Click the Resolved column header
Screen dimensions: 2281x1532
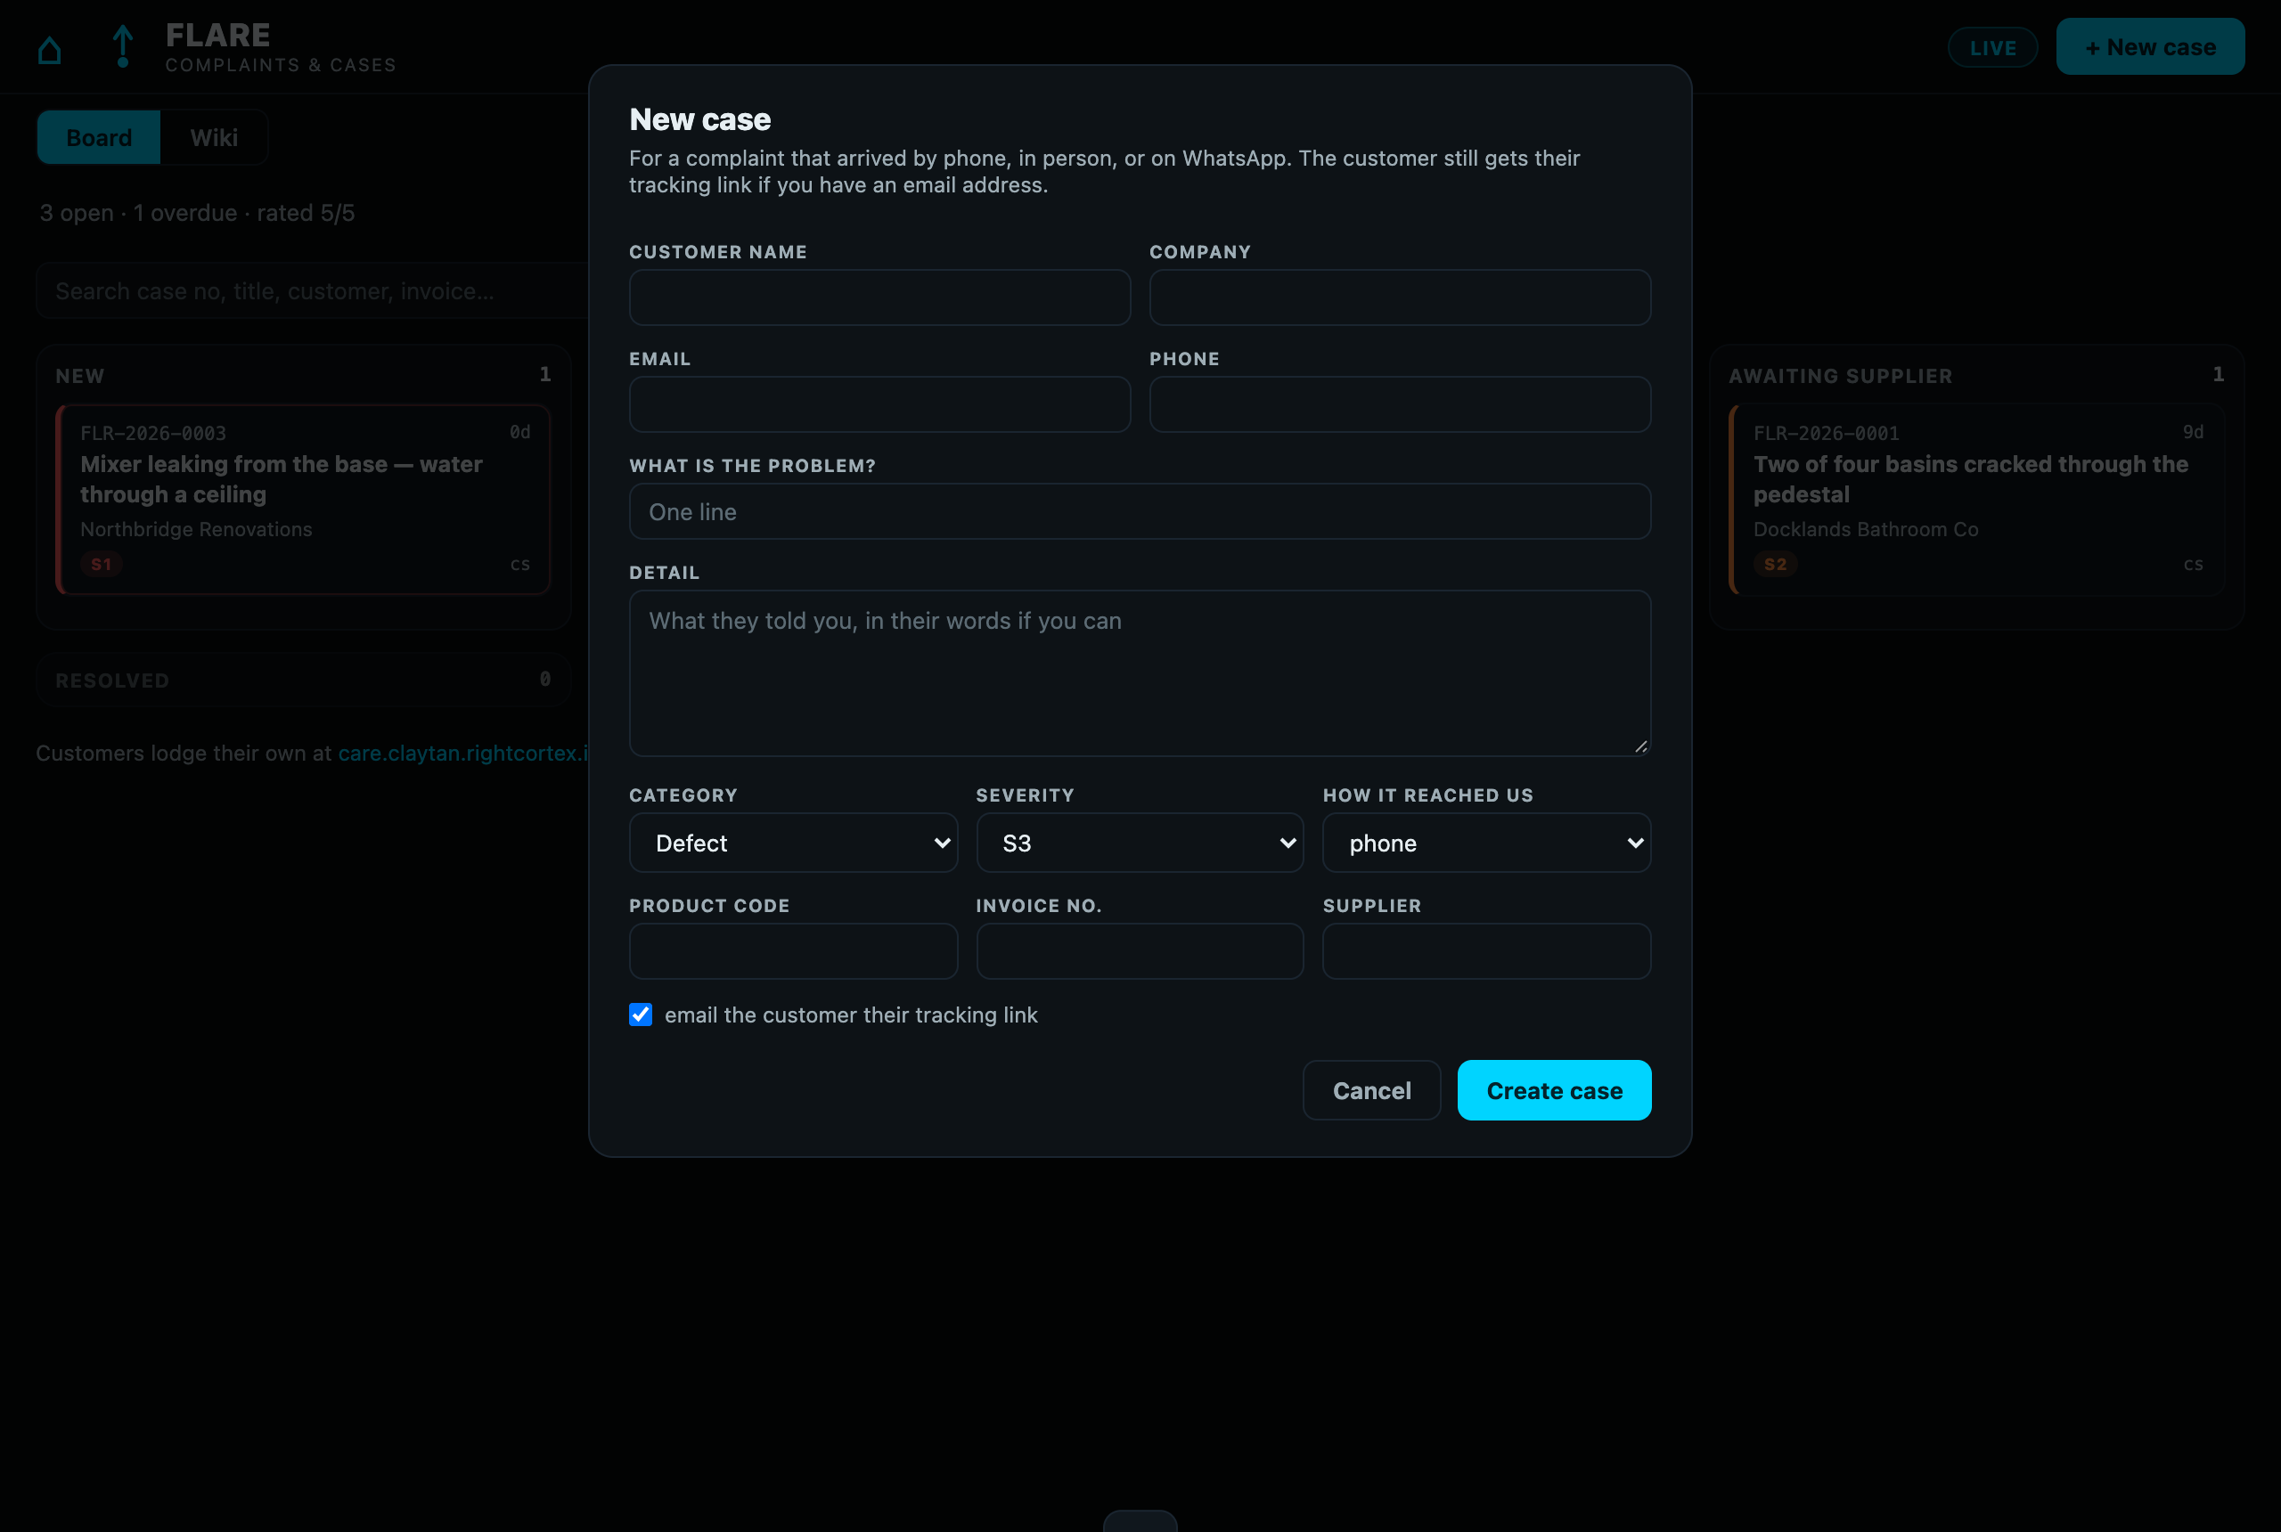(x=112, y=680)
